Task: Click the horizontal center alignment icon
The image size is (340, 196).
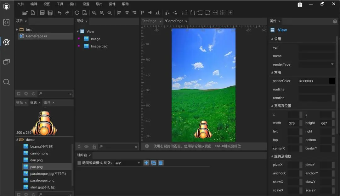Action: coord(126,13)
